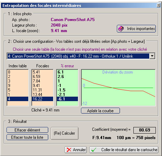Pick the 6.1 value in the % erreur list

(x=67, y=72)
